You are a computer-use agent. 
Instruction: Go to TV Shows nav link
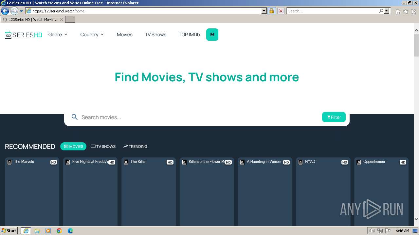(x=155, y=35)
